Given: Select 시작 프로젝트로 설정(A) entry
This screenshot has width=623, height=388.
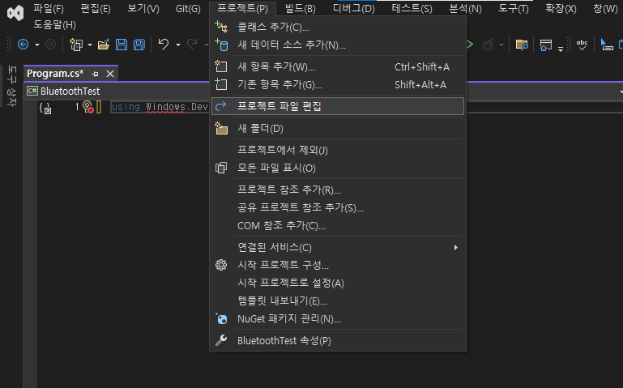Looking at the screenshot, I should tap(338, 284).
